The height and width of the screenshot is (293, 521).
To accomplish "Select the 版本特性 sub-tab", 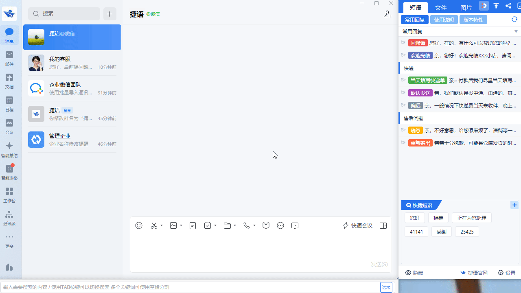I will (473, 20).
